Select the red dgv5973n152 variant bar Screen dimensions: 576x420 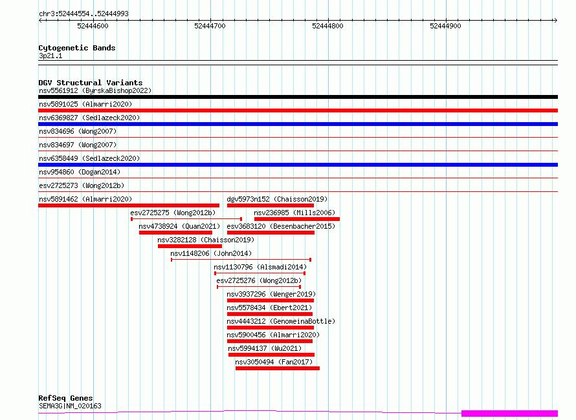point(271,205)
